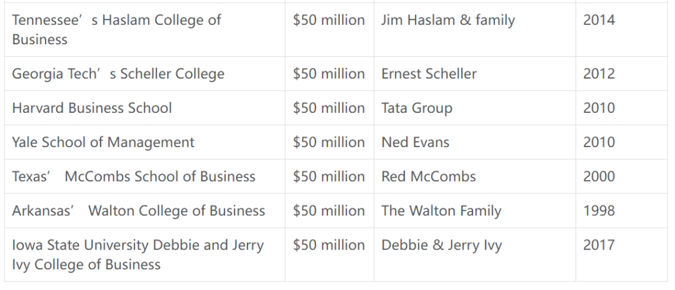
Task: Select the Jim Haslam & family cell
Action: pyautogui.click(x=475, y=30)
